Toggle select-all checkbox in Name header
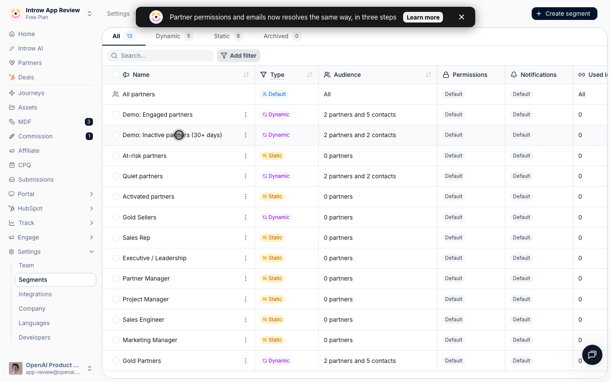Image resolution: width=611 pixels, height=382 pixels. [x=116, y=75]
